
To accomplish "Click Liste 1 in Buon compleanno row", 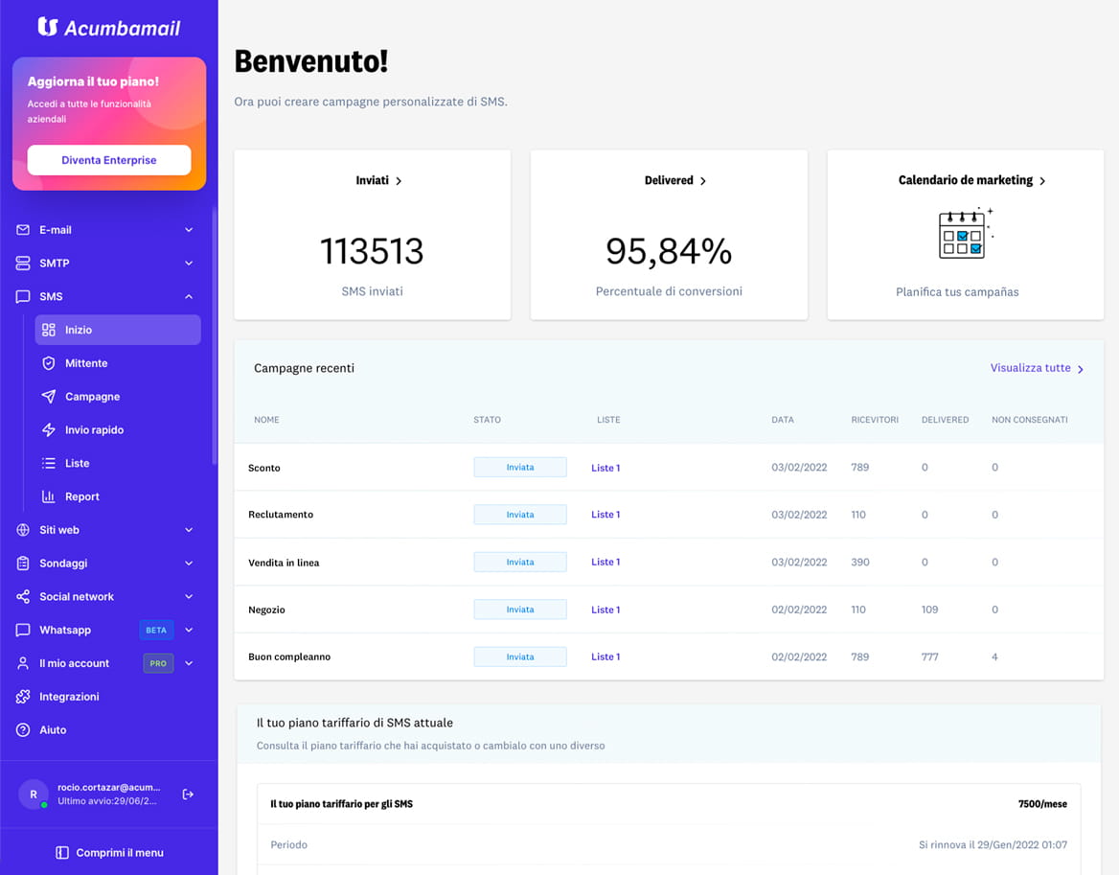I will pos(605,657).
